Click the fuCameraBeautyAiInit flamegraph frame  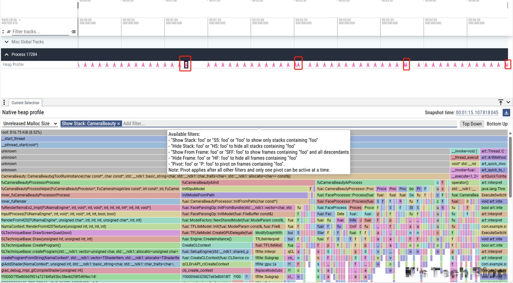click(248, 182)
